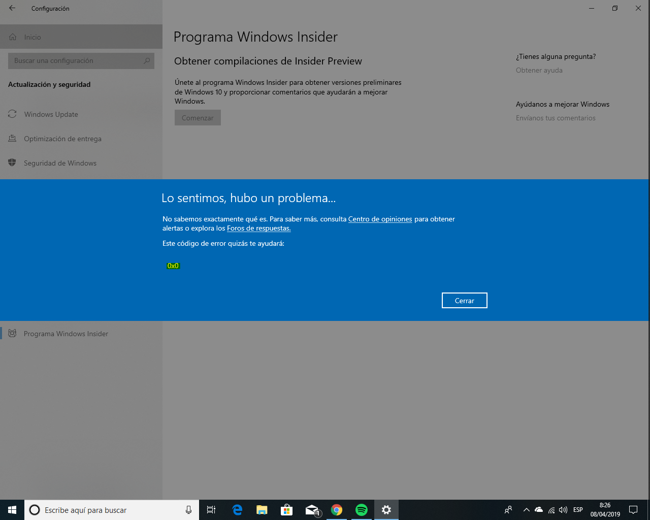Open the Wi-Fi network tray icon
This screenshot has width=650, height=520.
pyautogui.click(x=551, y=510)
